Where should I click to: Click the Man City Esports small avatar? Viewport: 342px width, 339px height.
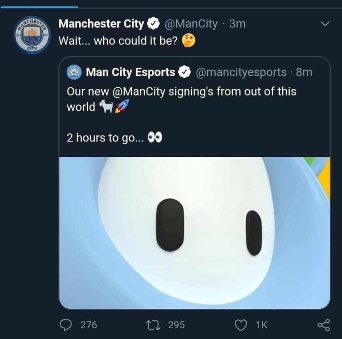click(74, 72)
